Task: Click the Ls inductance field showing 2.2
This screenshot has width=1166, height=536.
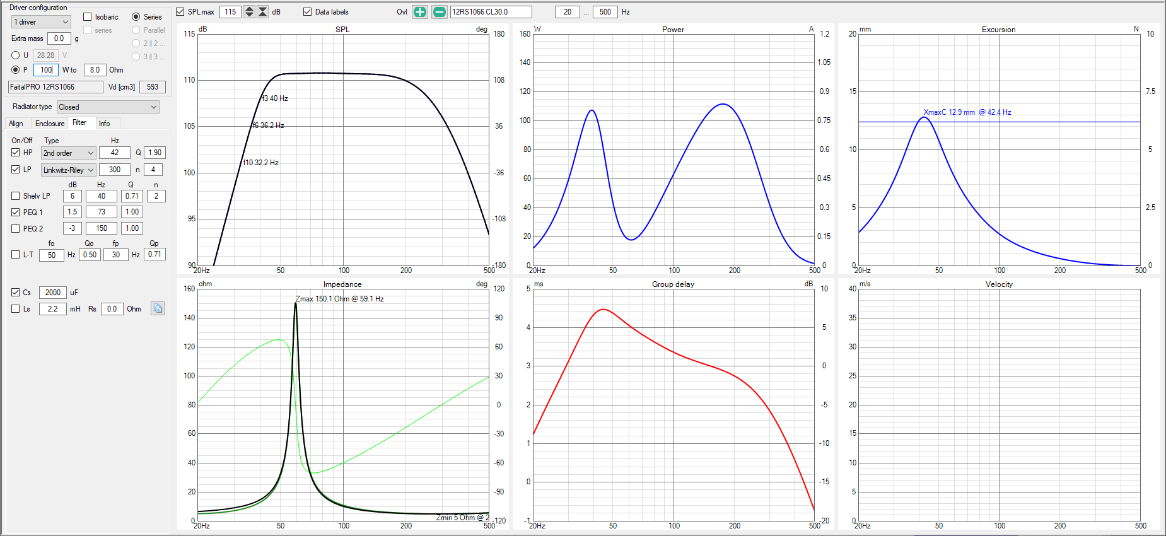Action: pos(53,309)
